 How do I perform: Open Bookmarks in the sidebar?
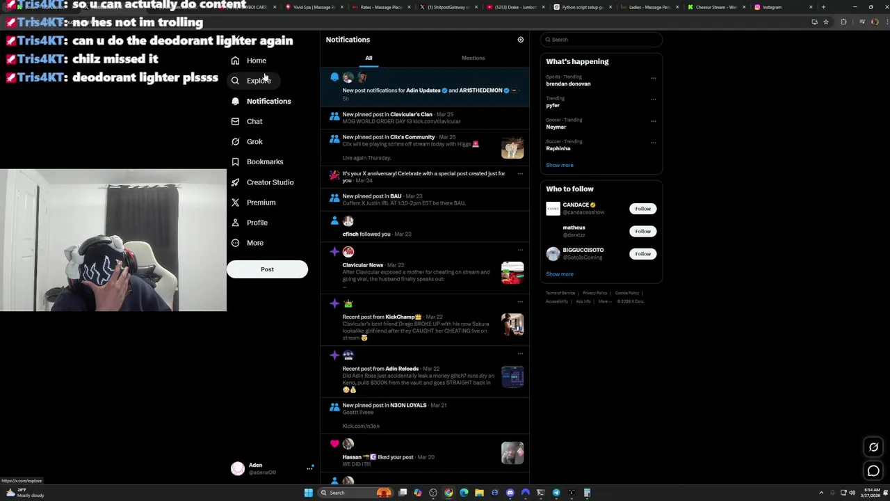point(257,161)
